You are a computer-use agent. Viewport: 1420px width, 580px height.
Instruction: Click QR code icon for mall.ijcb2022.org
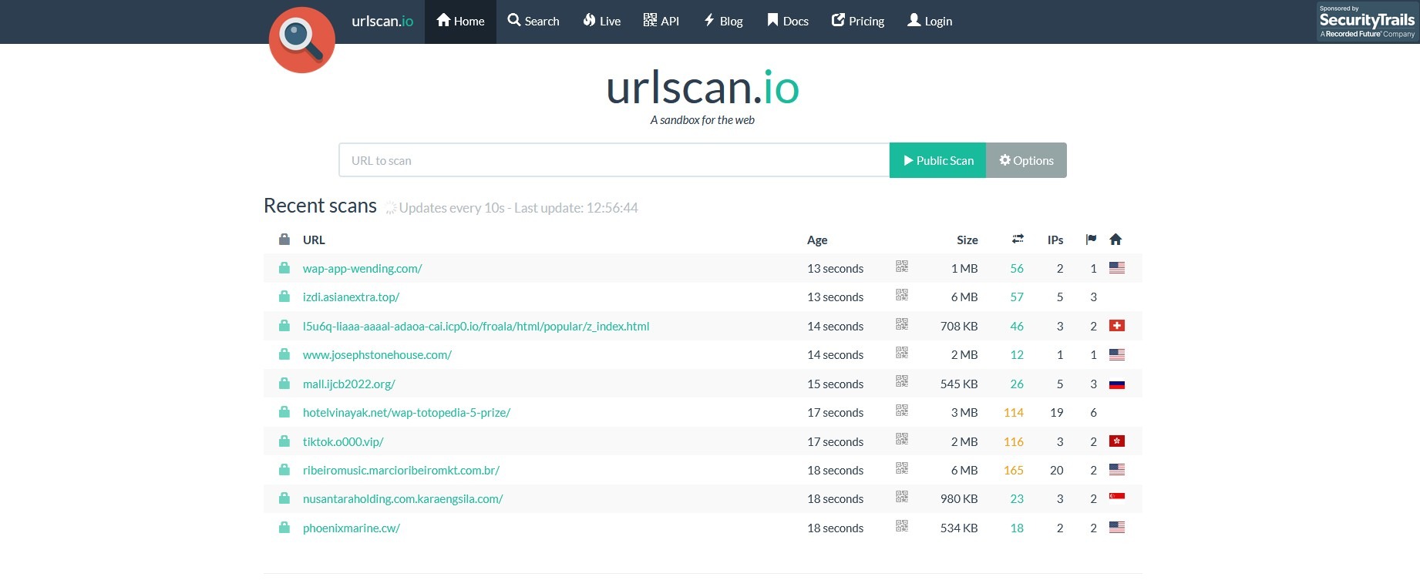tap(902, 381)
